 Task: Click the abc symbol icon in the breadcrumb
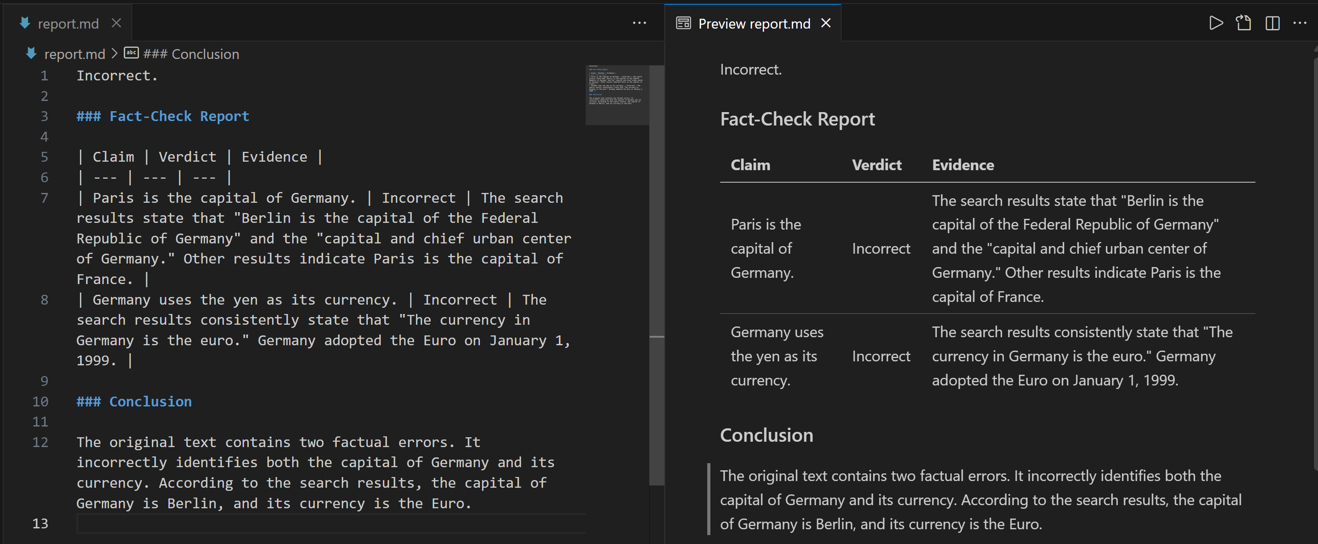pos(131,53)
